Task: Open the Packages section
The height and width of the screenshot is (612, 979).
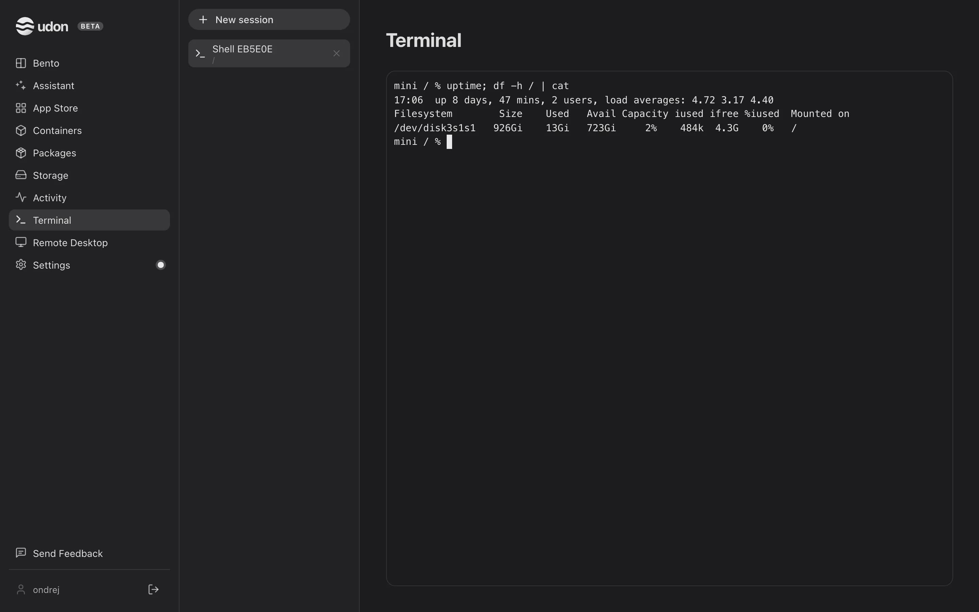Action: pos(89,153)
